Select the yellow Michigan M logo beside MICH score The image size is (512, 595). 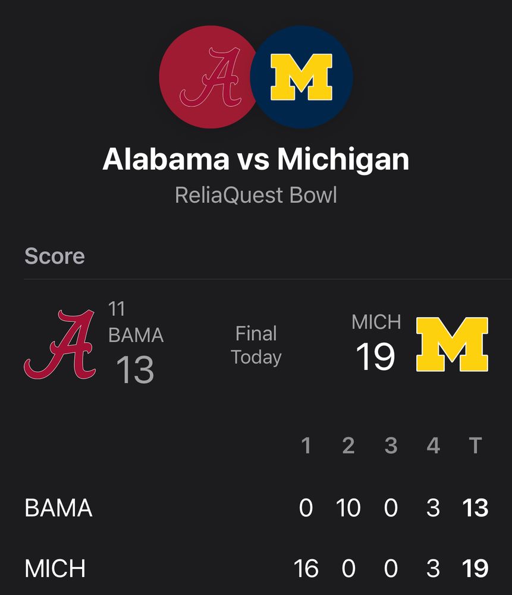pos(452,345)
